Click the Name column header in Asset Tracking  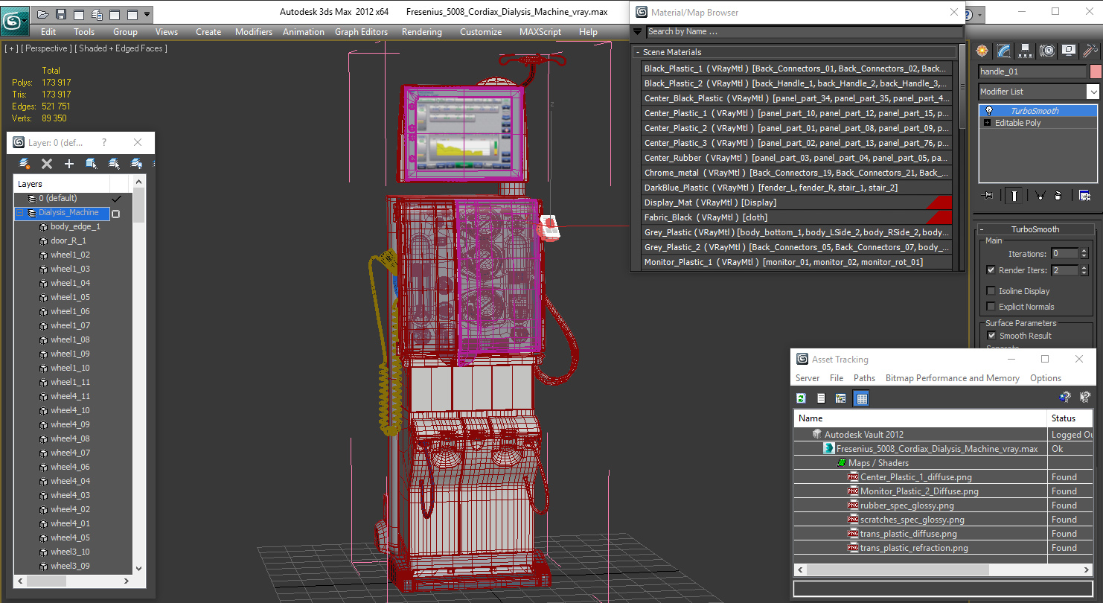pyautogui.click(x=921, y=418)
